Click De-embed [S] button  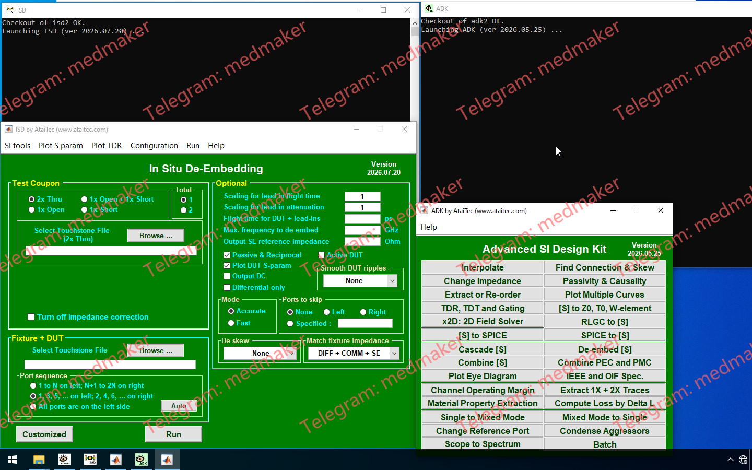pyautogui.click(x=605, y=349)
